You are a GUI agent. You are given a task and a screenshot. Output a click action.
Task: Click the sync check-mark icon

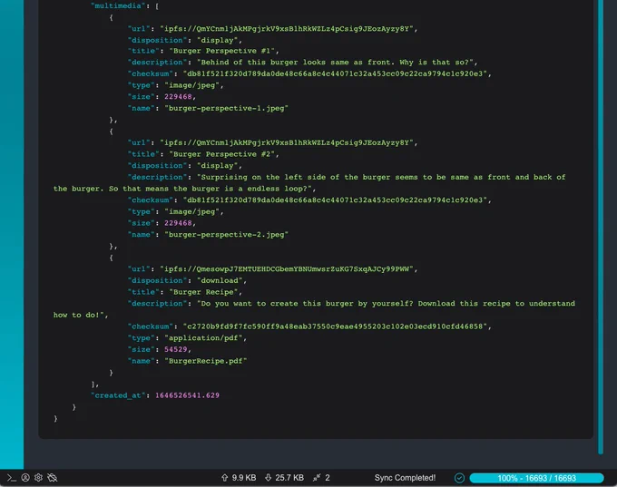click(459, 478)
